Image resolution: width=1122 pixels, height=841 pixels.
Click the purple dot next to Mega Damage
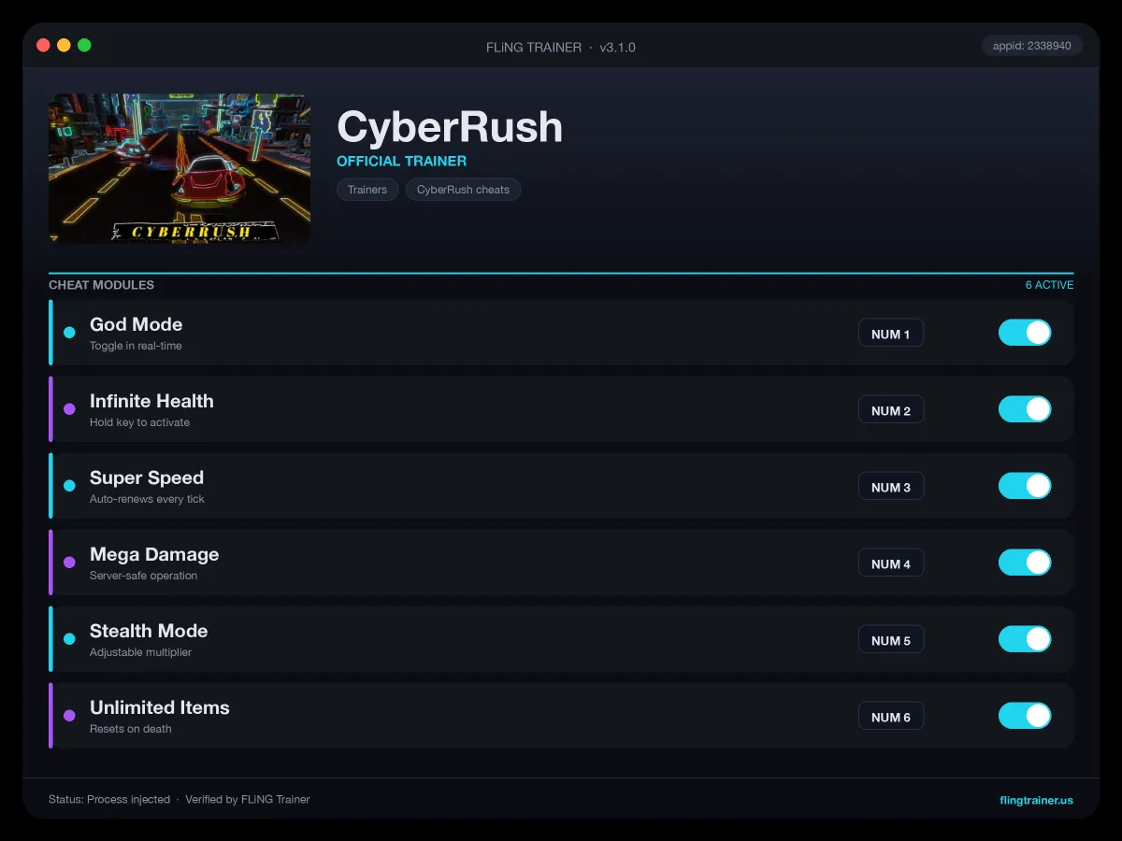coord(69,563)
